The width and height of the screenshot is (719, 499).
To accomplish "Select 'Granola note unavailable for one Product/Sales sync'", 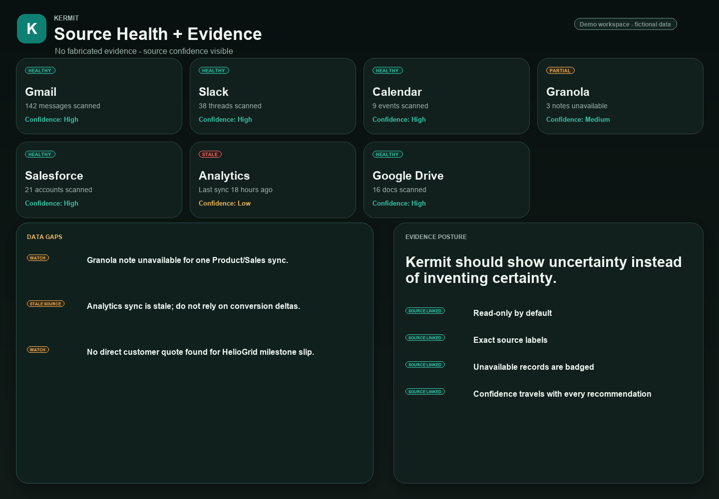I will tap(187, 260).
